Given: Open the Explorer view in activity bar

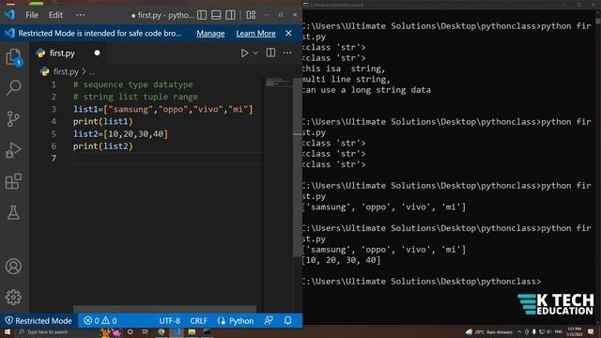Looking at the screenshot, I should tap(14, 57).
